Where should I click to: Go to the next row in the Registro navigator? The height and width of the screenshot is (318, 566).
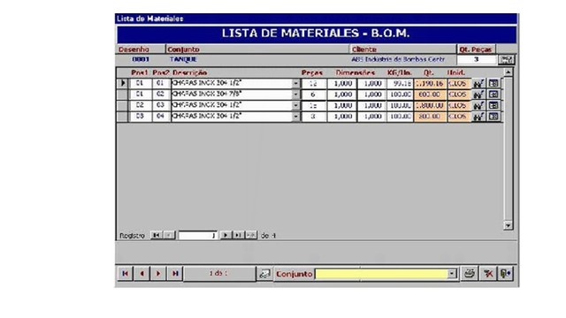226,235
